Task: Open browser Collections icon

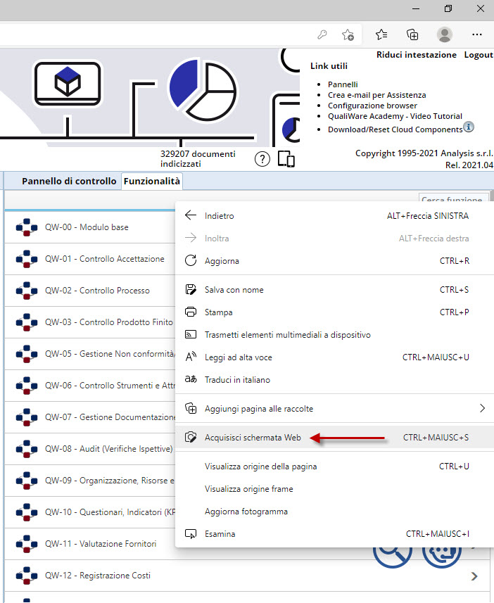Action: [413, 34]
